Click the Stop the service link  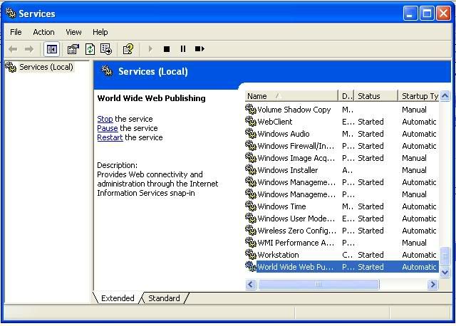click(x=105, y=119)
